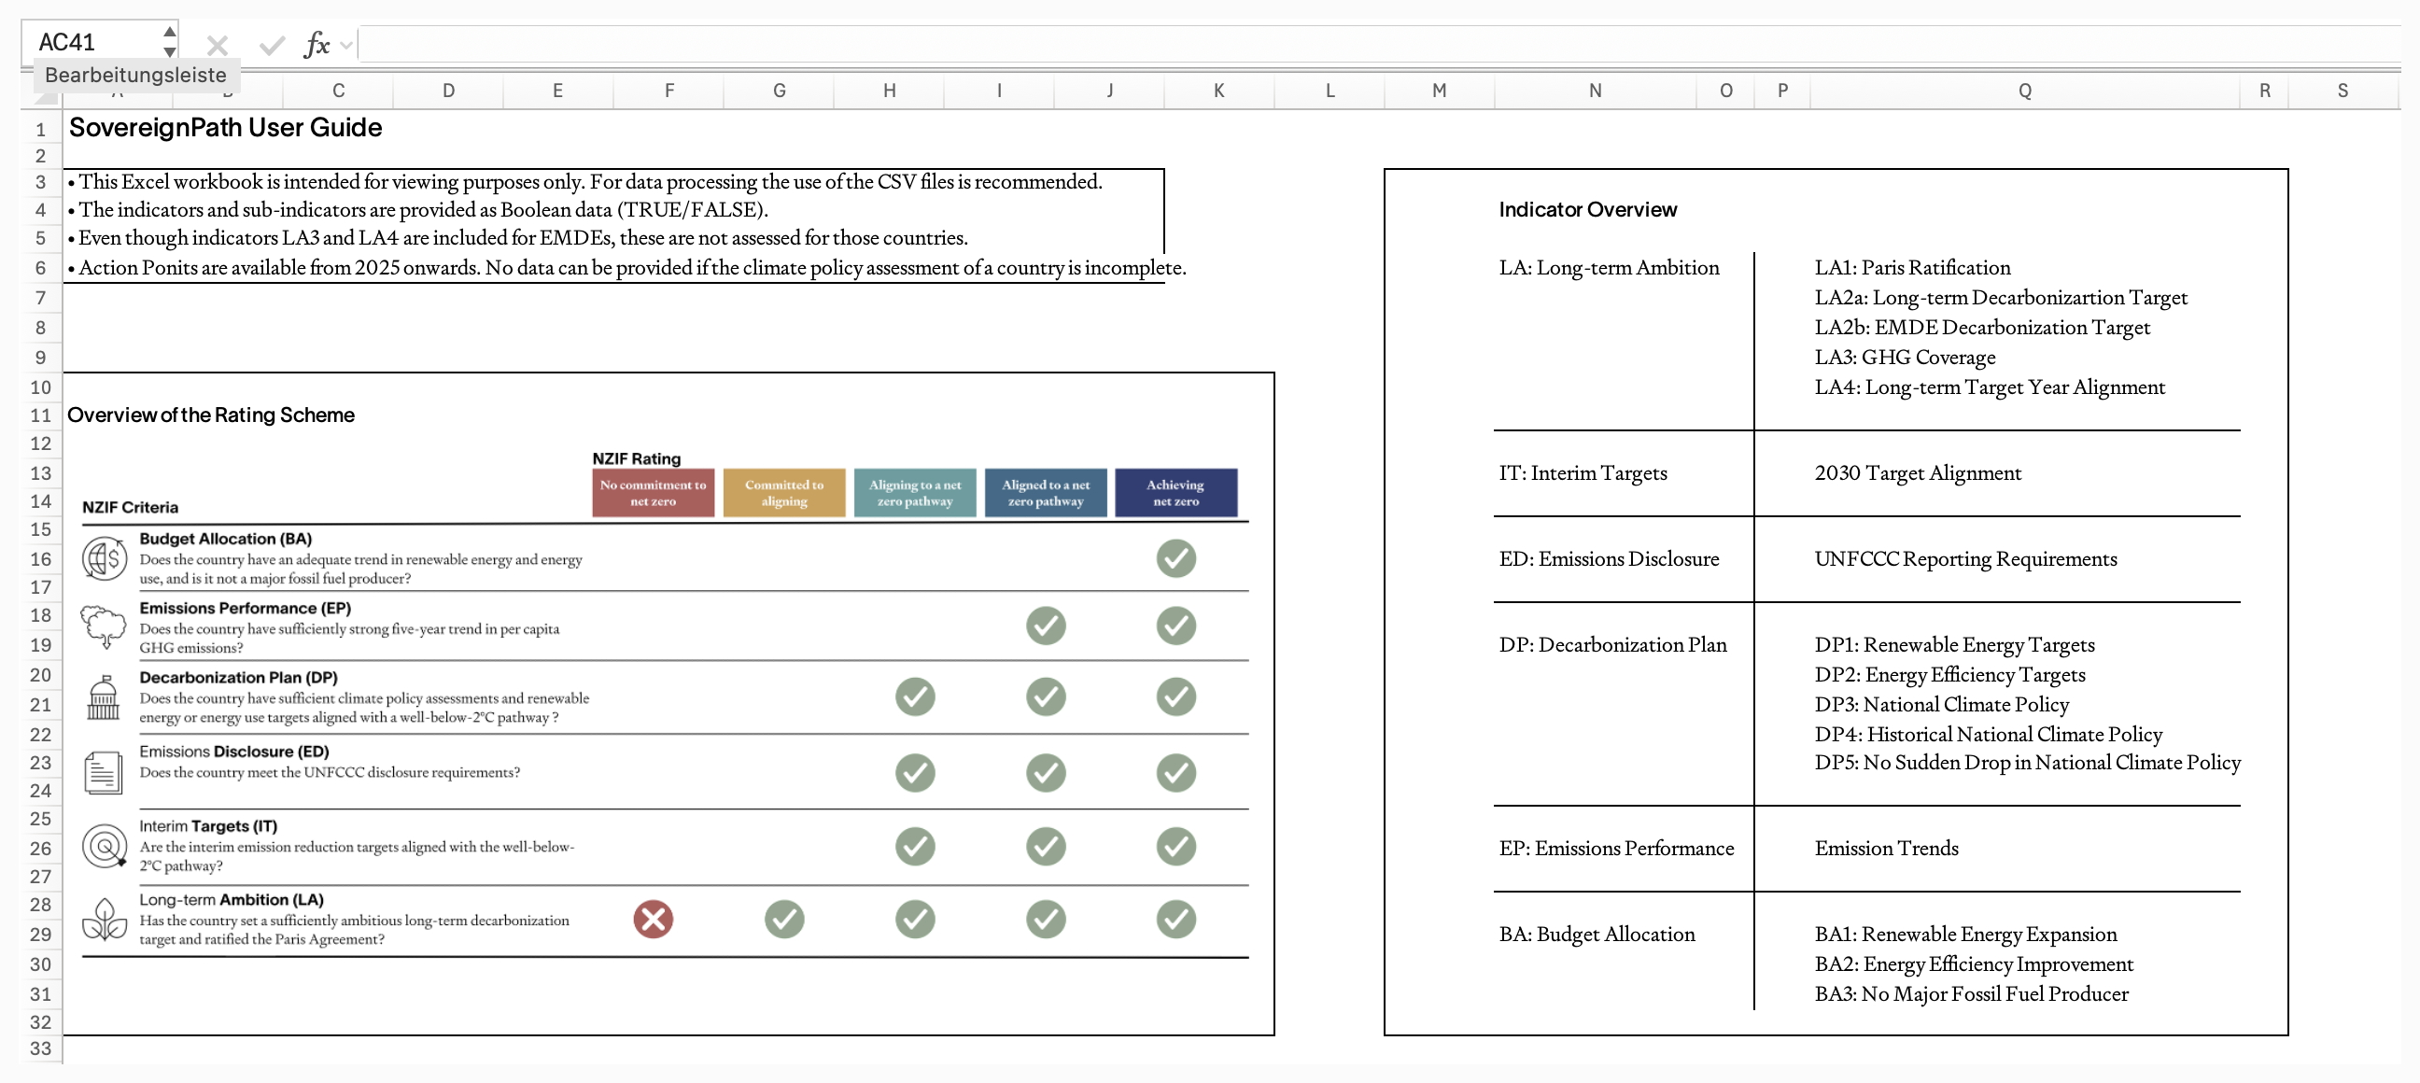Click Emissions Disclosure checkmark under Achieving net zero
The height and width of the screenshot is (1083, 2420).
click(1176, 773)
